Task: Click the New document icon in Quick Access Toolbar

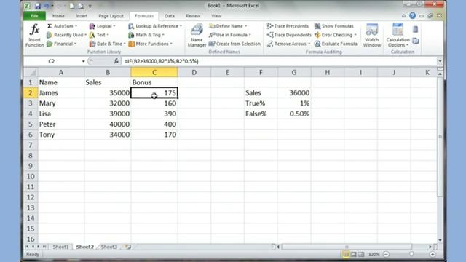Action: click(72, 6)
